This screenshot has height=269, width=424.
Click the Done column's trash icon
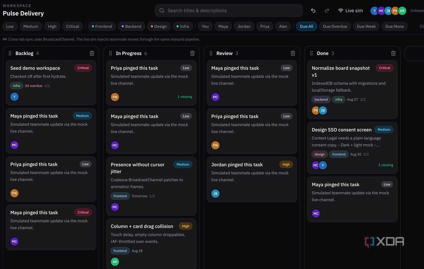(x=393, y=53)
